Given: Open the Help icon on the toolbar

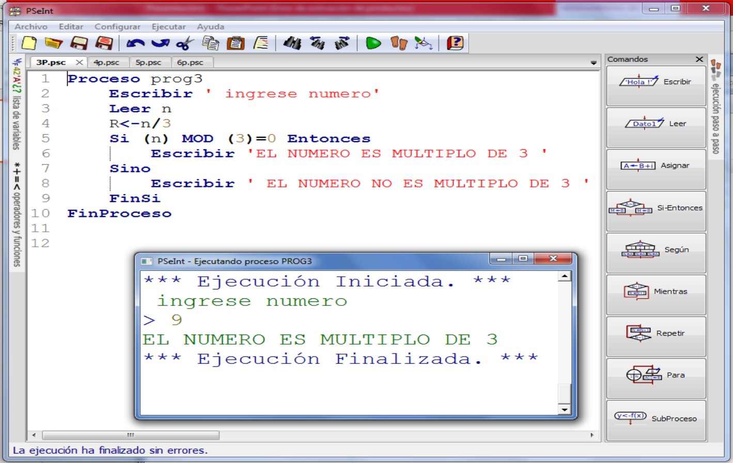Looking at the screenshot, I should (453, 43).
